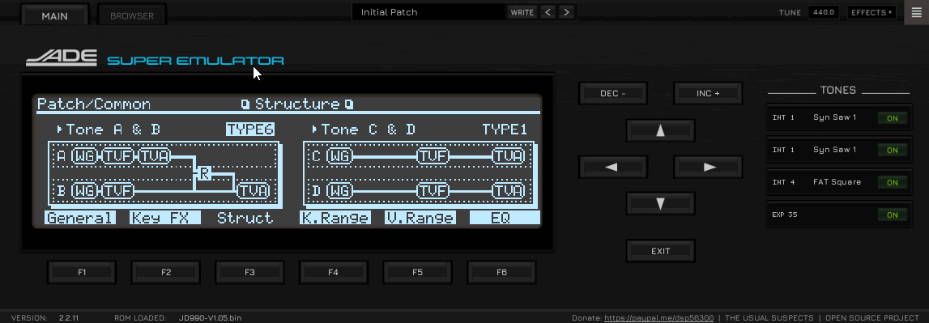
Task: Click the INC + button
Action: (708, 94)
